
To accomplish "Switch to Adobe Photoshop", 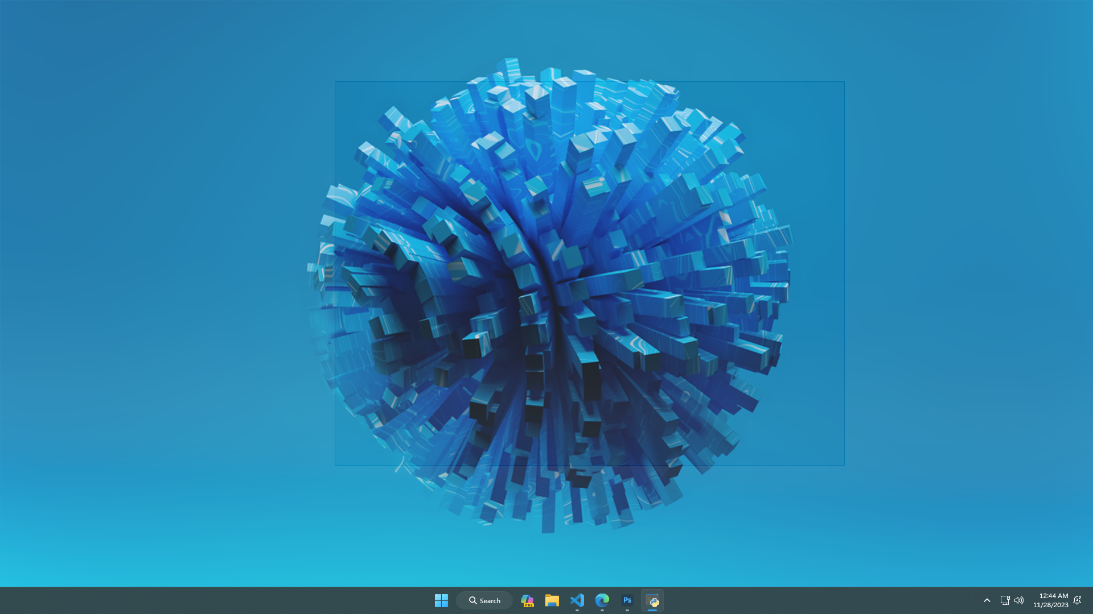I will tap(627, 600).
